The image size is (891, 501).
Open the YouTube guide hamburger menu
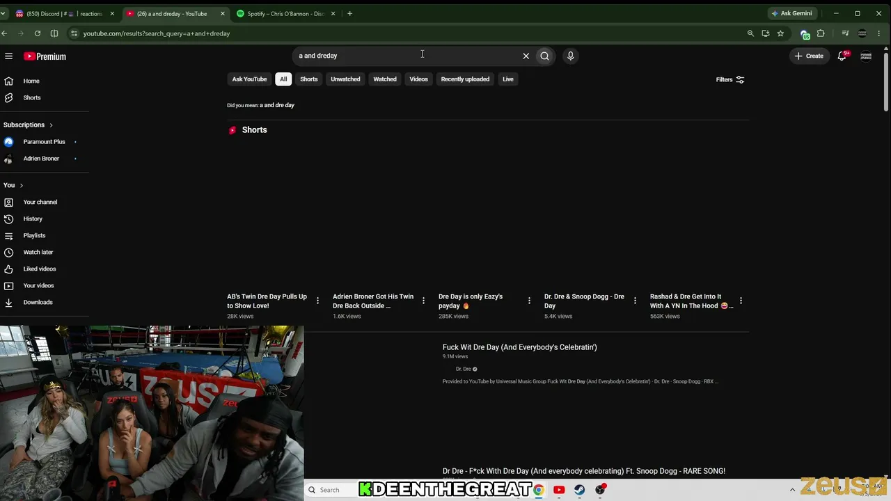tap(8, 56)
